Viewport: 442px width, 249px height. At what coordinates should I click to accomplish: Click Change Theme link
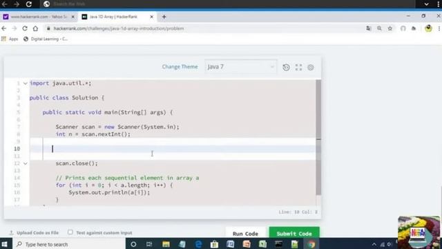coord(180,66)
